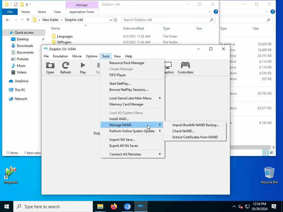Sort by Date modified column header

[x=133, y=28]
